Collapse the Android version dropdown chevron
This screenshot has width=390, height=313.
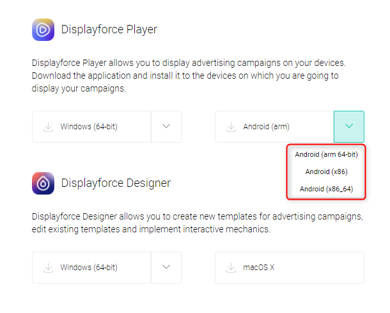[349, 127]
